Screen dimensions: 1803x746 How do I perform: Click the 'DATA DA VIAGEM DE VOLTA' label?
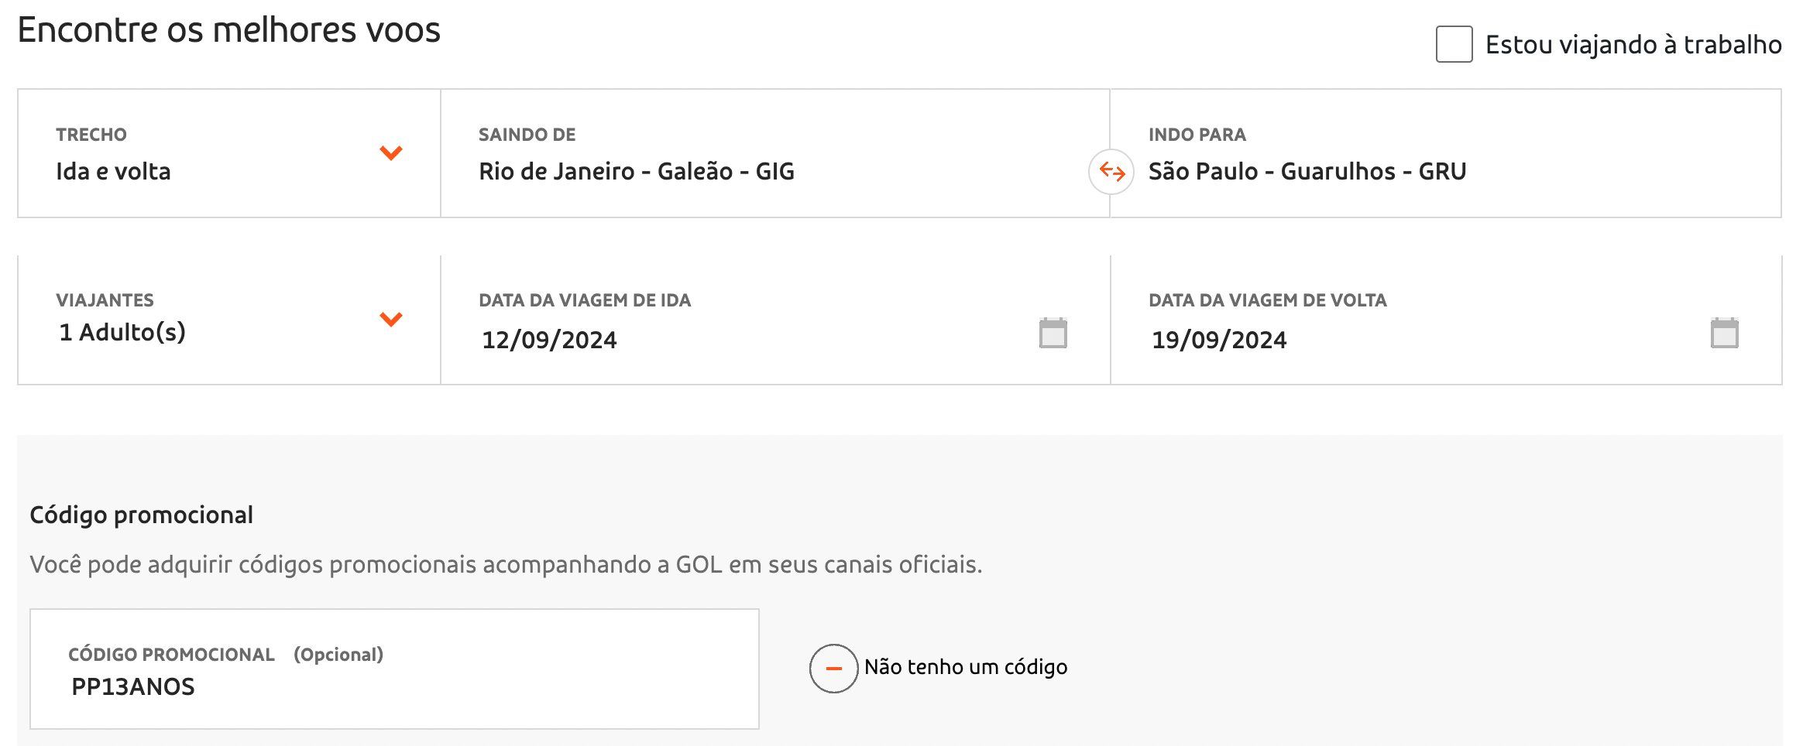tap(1267, 300)
